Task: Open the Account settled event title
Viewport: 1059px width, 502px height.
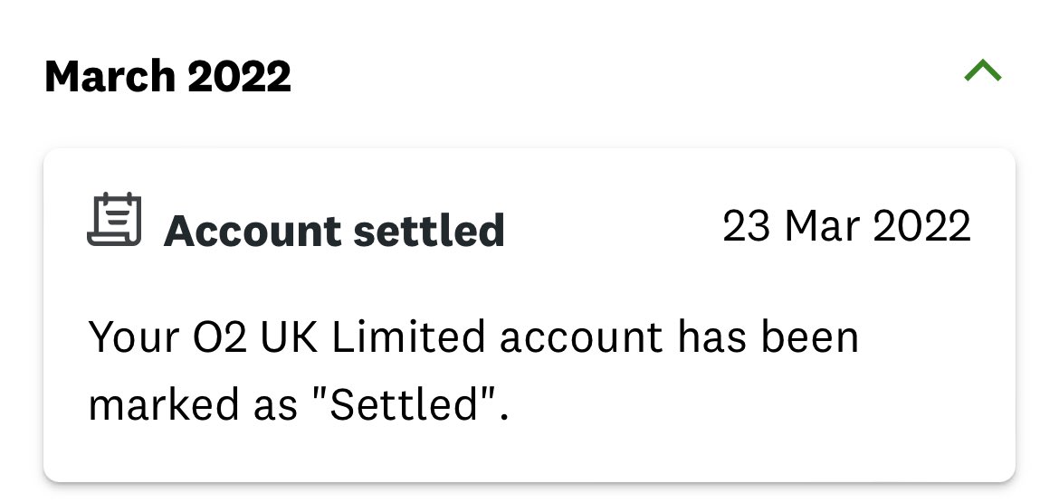Action: tap(334, 231)
